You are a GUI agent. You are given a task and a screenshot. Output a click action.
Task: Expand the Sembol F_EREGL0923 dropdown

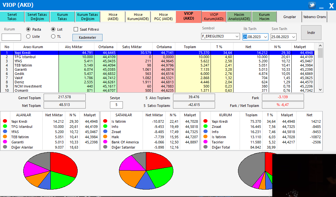click(237, 36)
